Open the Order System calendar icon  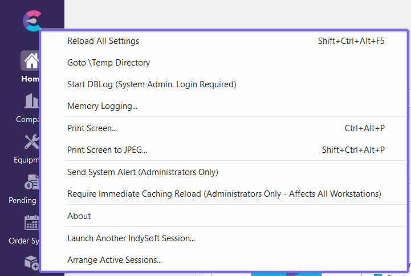[x=31, y=222]
